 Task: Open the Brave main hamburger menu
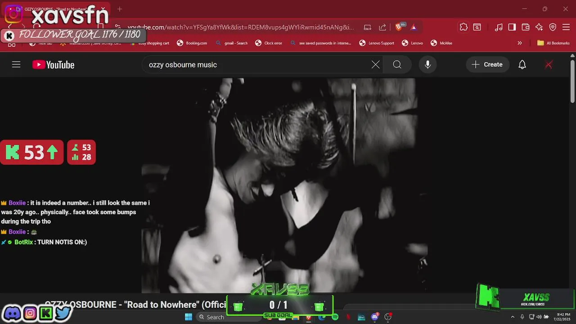point(566,27)
